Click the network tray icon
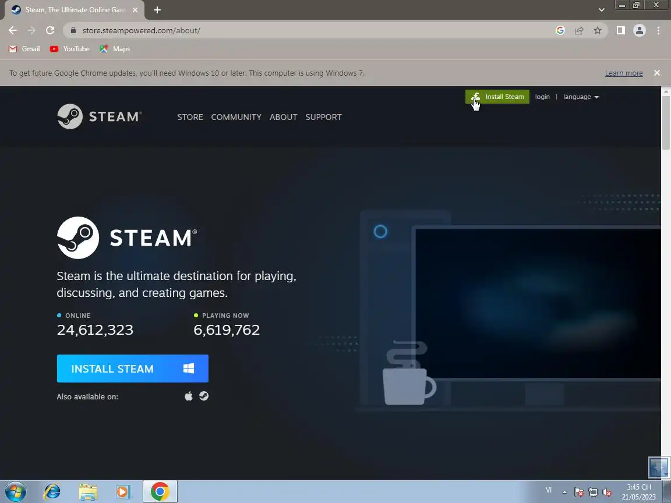This screenshot has width=671, height=503. pyautogui.click(x=593, y=492)
